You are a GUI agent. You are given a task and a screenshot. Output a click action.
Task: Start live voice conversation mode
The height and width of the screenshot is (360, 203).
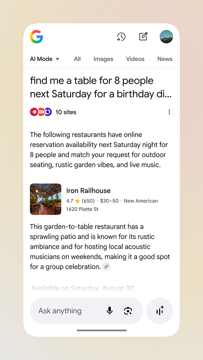point(160,311)
